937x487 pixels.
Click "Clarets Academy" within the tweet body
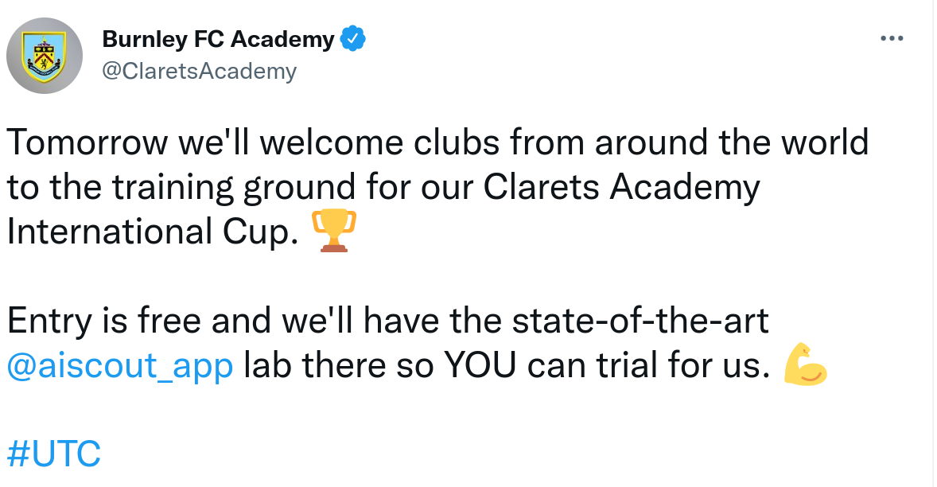point(622,188)
